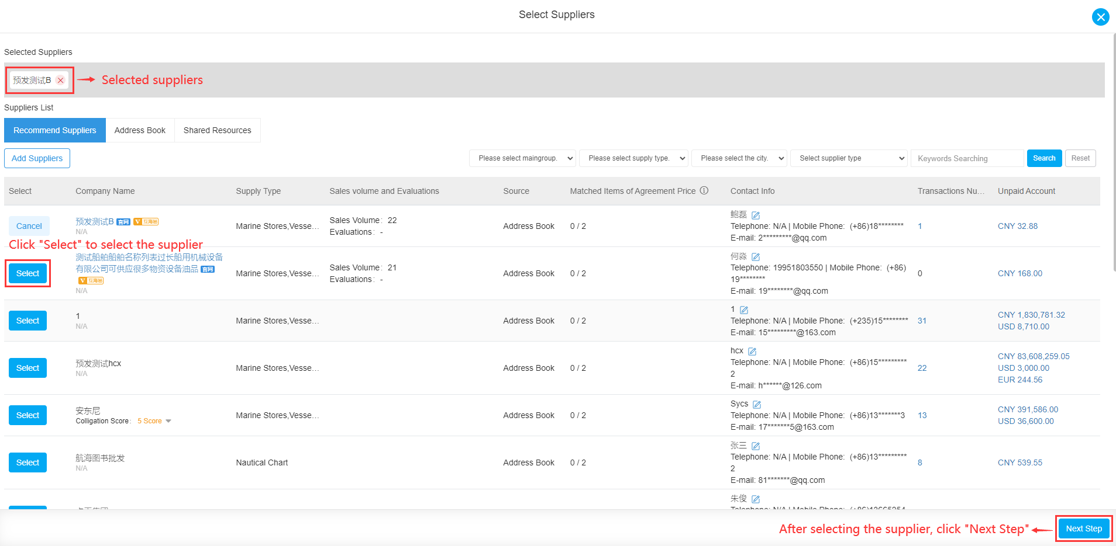Switch to Recommend Suppliers tab

point(55,130)
